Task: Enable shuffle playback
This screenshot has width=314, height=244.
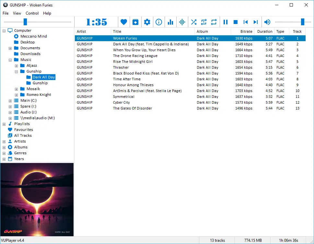Action: click(x=193, y=22)
